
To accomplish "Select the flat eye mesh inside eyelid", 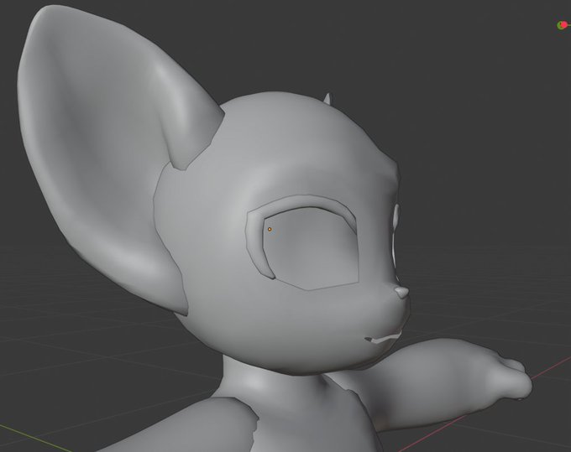I will pyautogui.click(x=313, y=249).
